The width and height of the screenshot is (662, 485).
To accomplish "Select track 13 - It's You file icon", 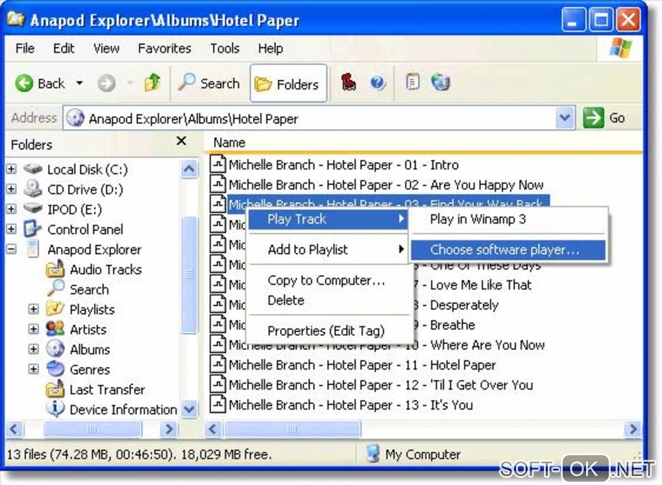I will [218, 405].
